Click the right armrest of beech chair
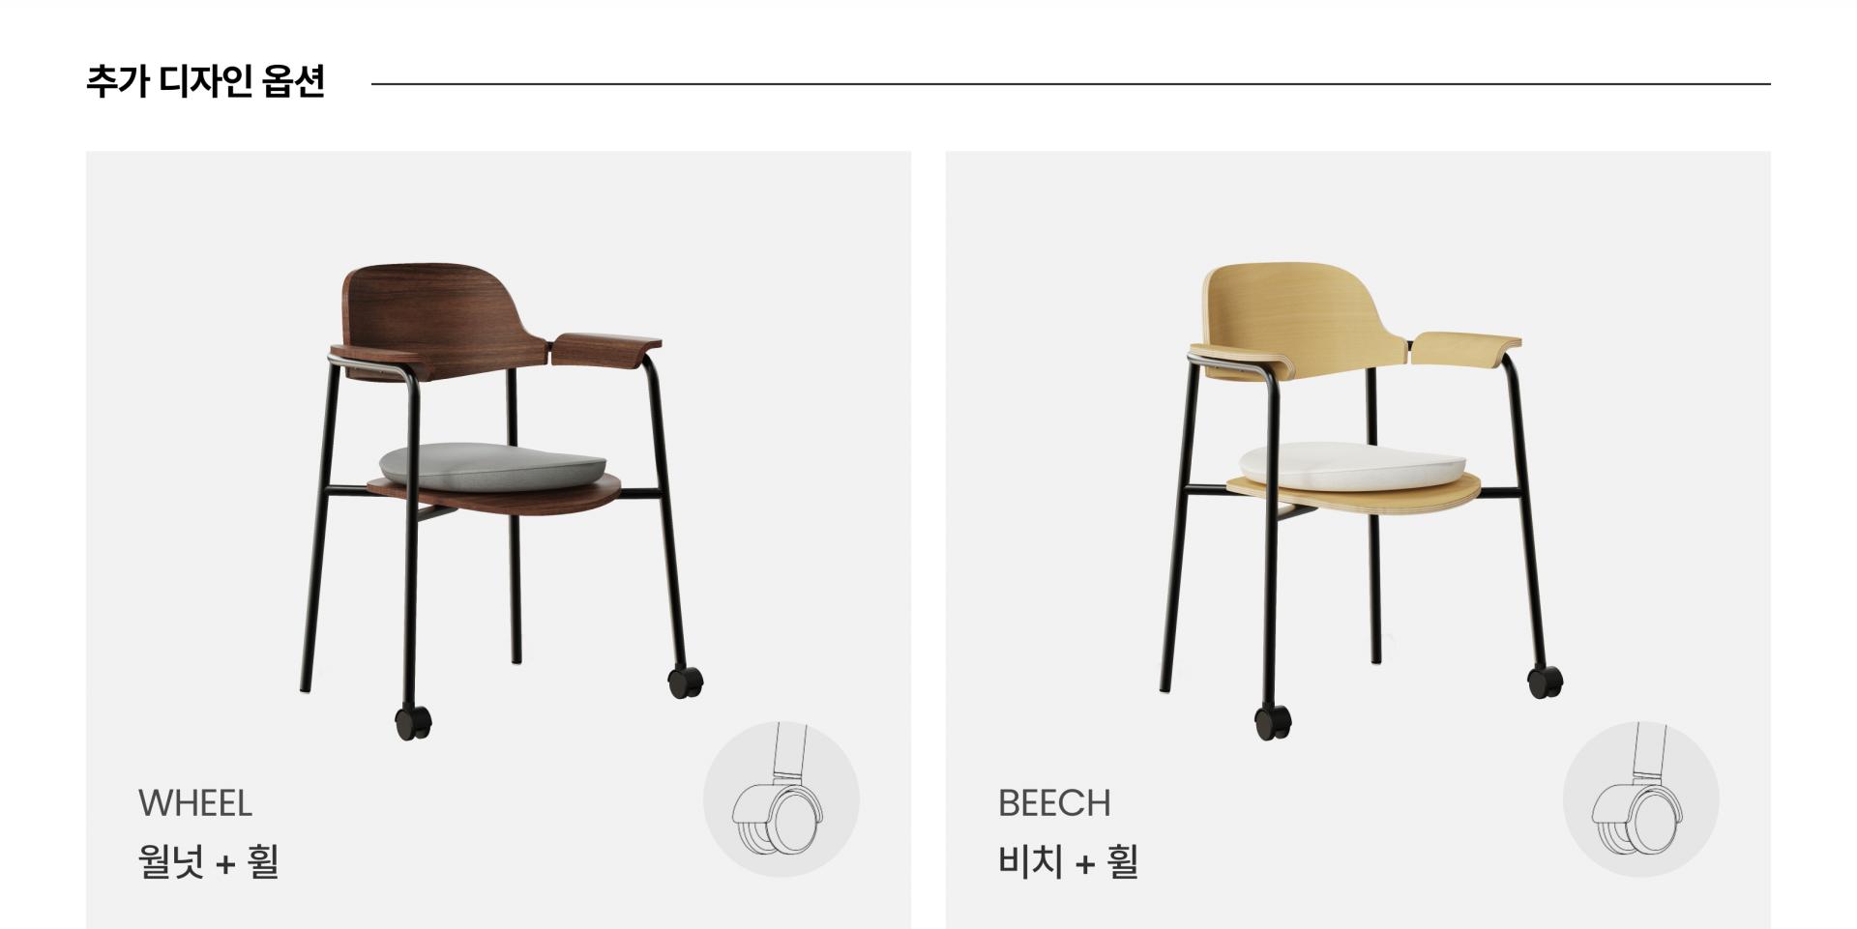1857x929 pixels. (x=1466, y=348)
